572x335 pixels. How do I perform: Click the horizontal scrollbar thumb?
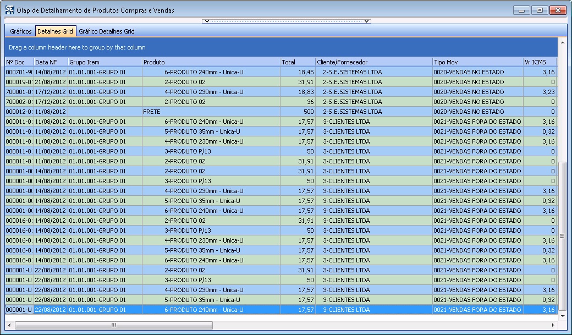pos(114,325)
